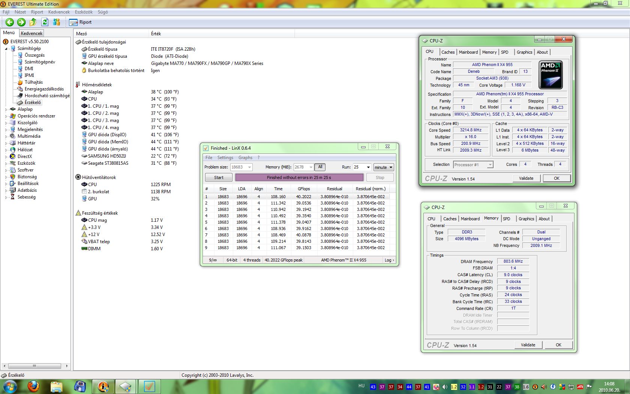630x394 pixels.
Task: Click the Hálózat globe icon in tree
Action: [x=13, y=150]
